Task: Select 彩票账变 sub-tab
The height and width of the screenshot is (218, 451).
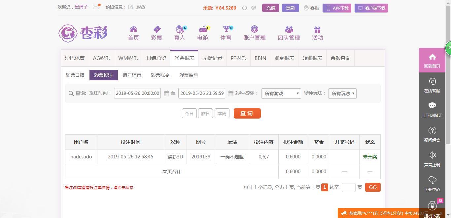Action: 160,75
